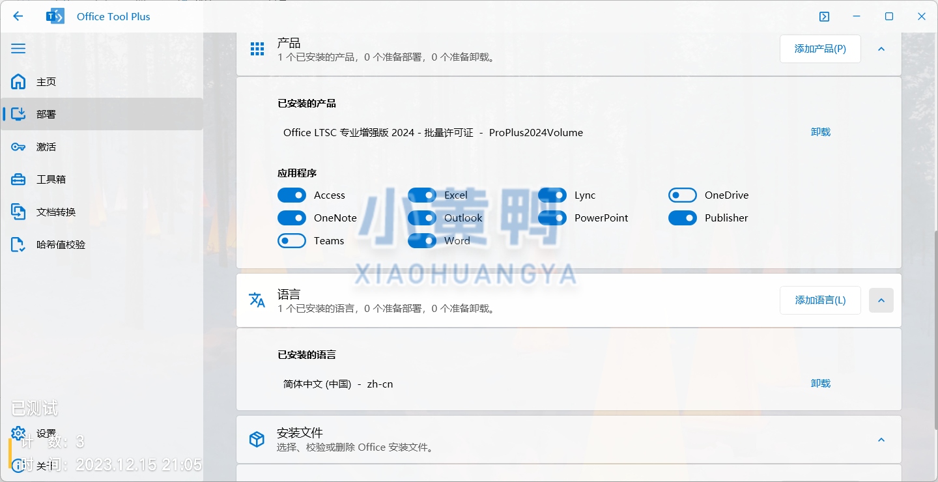Disable the Publisher application toggle
The height and width of the screenshot is (482, 938).
683,218
